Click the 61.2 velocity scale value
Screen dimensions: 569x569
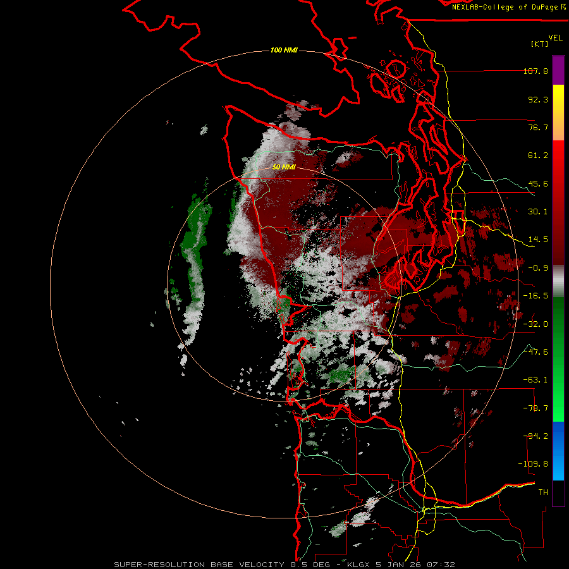tap(538, 156)
